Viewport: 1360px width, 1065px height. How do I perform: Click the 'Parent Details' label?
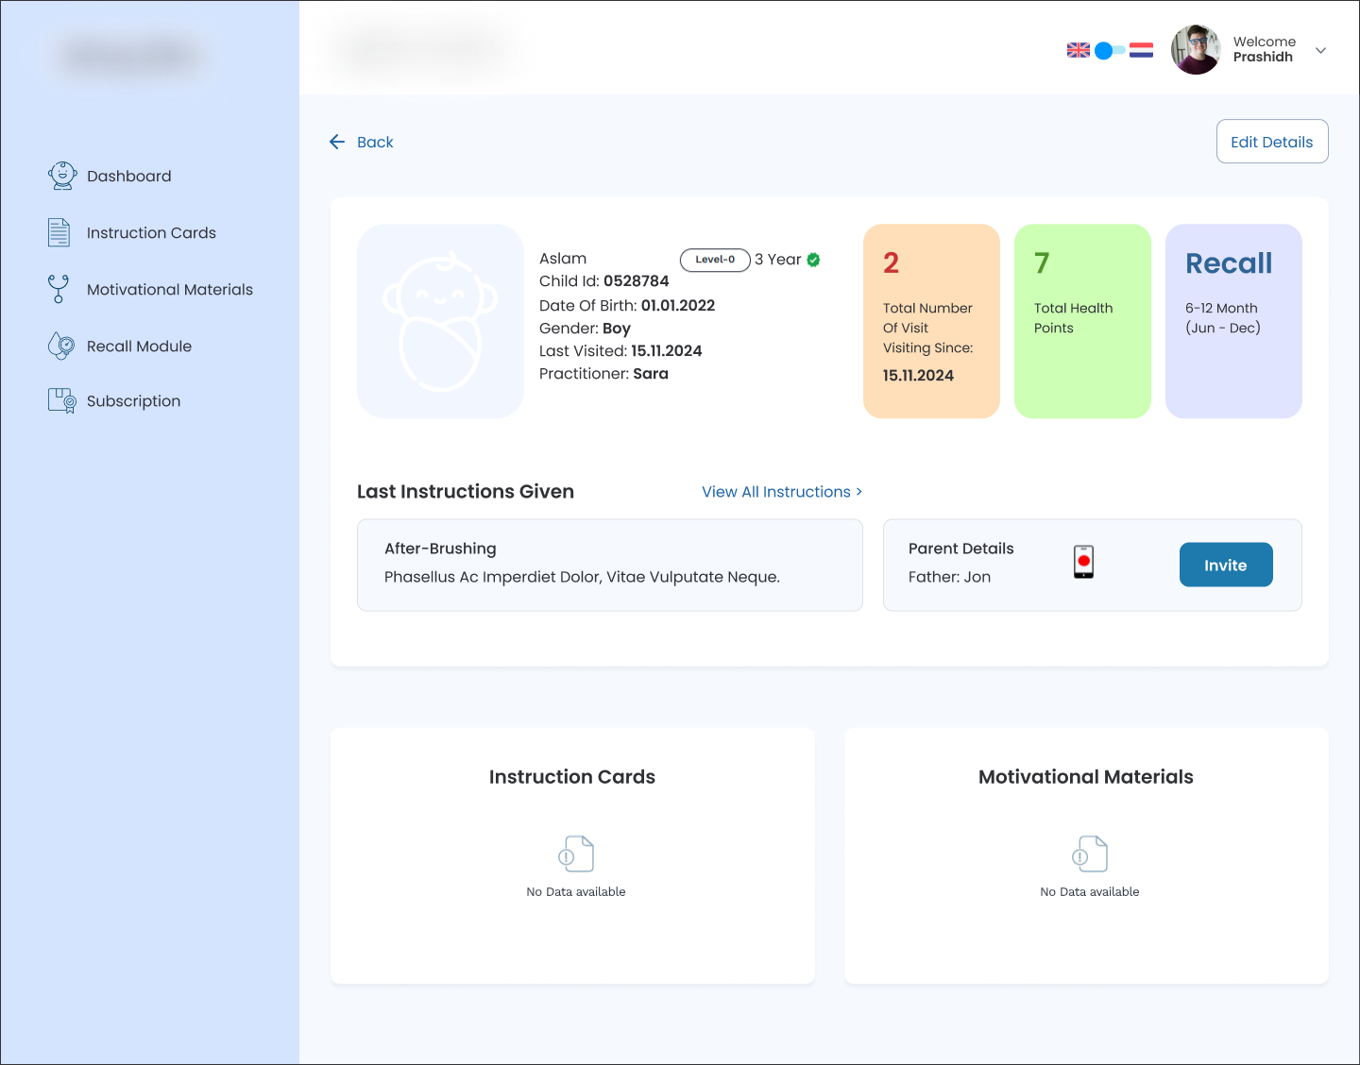960,549
